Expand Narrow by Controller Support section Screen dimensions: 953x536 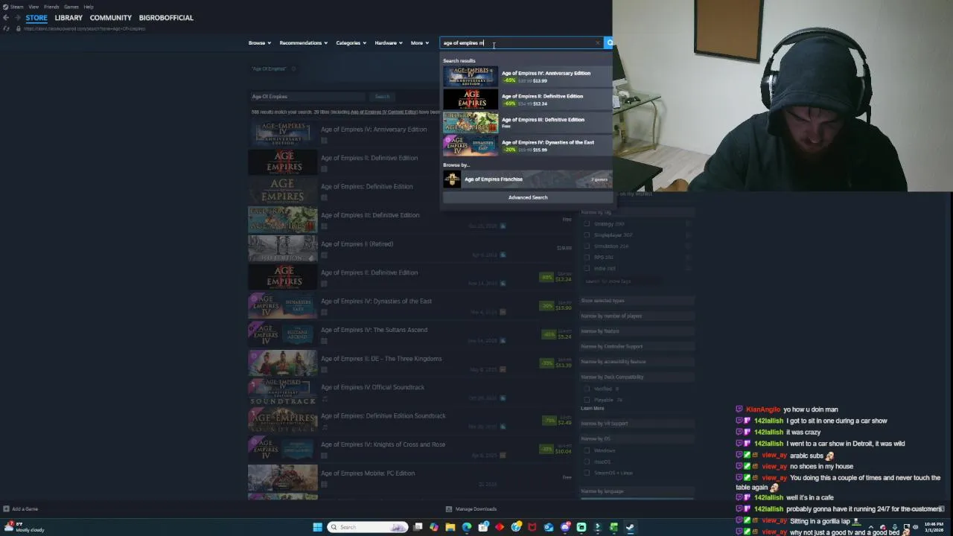click(x=637, y=346)
